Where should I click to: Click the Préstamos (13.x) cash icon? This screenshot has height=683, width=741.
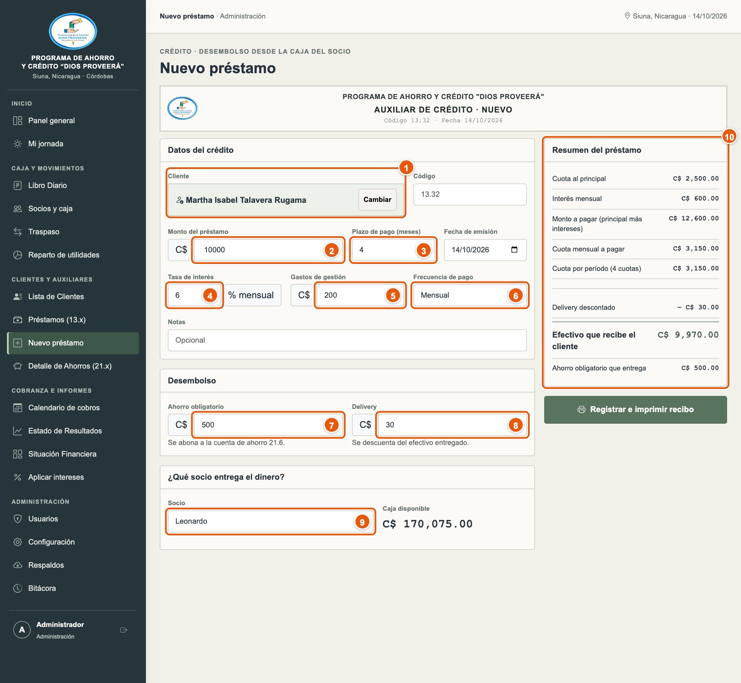click(x=18, y=320)
